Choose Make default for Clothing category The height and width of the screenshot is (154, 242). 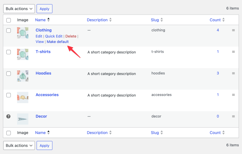58,42
